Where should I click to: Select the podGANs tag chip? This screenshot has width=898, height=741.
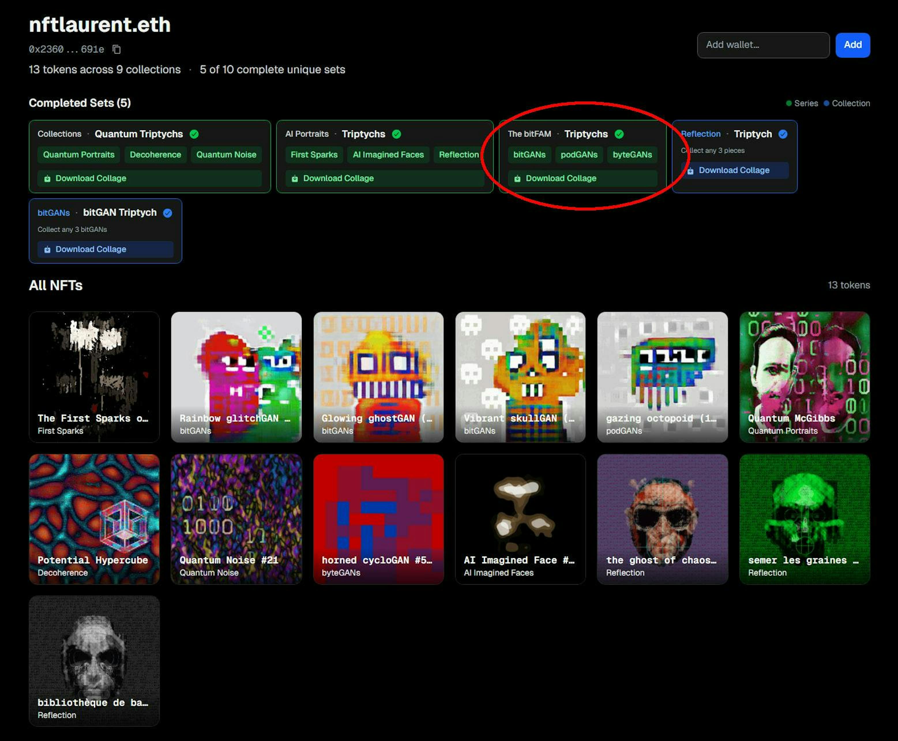pyautogui.click(x=579, y=155)
